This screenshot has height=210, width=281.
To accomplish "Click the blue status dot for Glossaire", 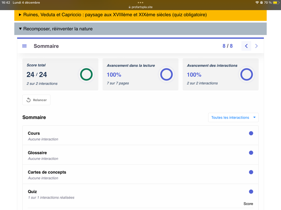I will (251, 153).
